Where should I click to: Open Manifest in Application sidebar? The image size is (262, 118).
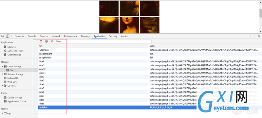point(12,47)
